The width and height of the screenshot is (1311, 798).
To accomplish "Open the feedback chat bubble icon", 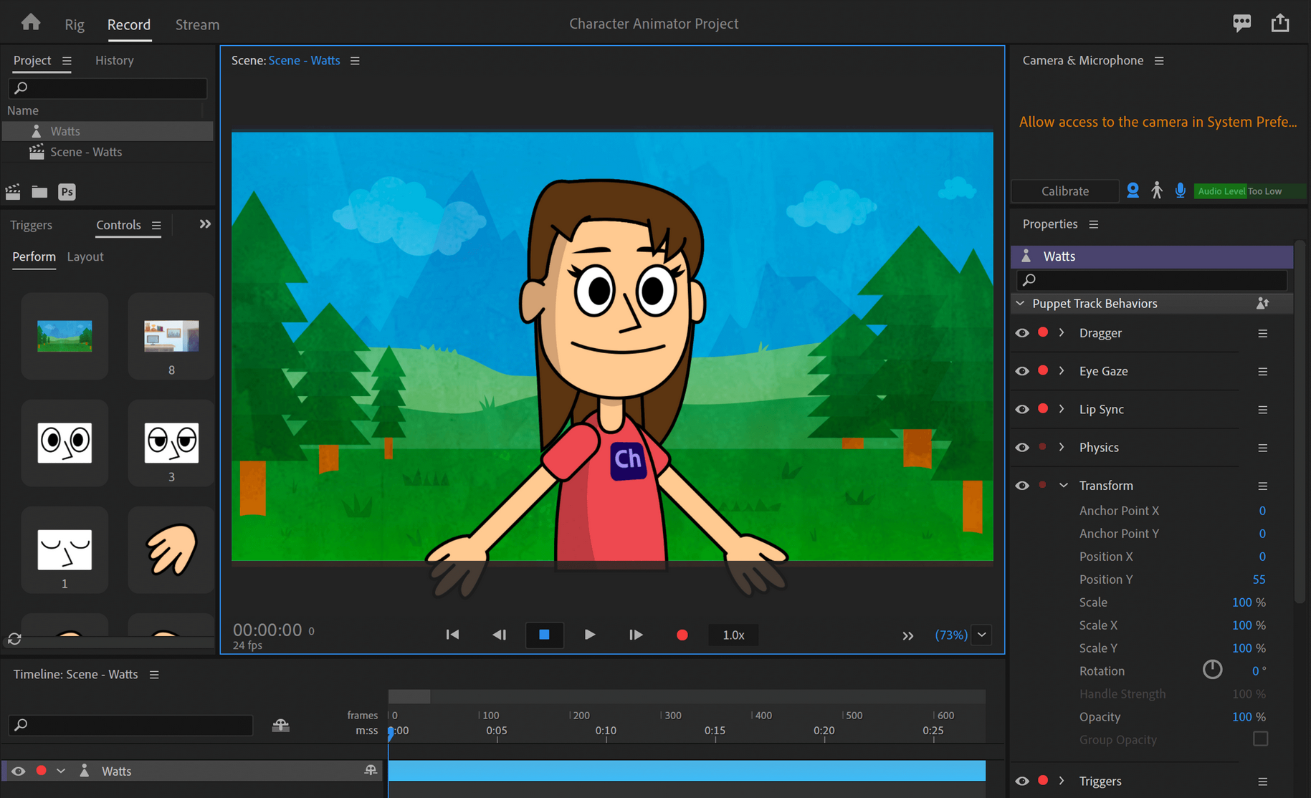I will [x=1242, y=23].
